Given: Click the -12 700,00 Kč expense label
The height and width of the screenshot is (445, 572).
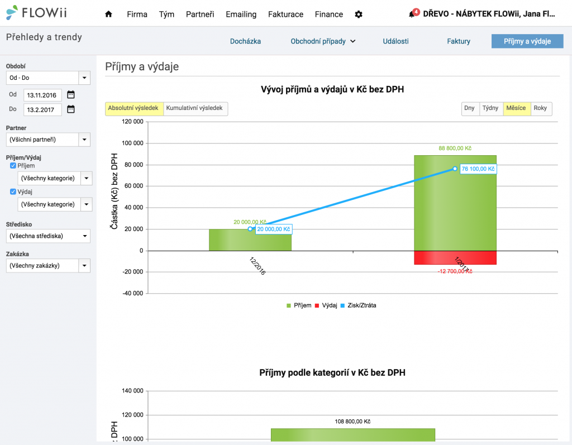Looking at the screenshot, I should [455, 271].
